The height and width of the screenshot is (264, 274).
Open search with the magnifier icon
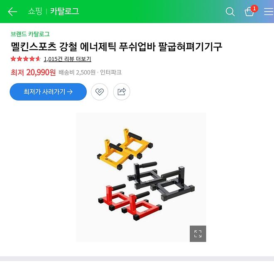tap(230, 12)
